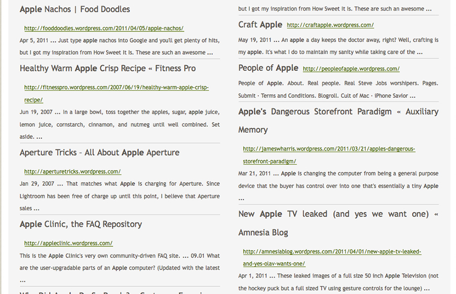Click 'Aperture Tricks – All About Apple Aperture' title

click(x=99, y=153)
